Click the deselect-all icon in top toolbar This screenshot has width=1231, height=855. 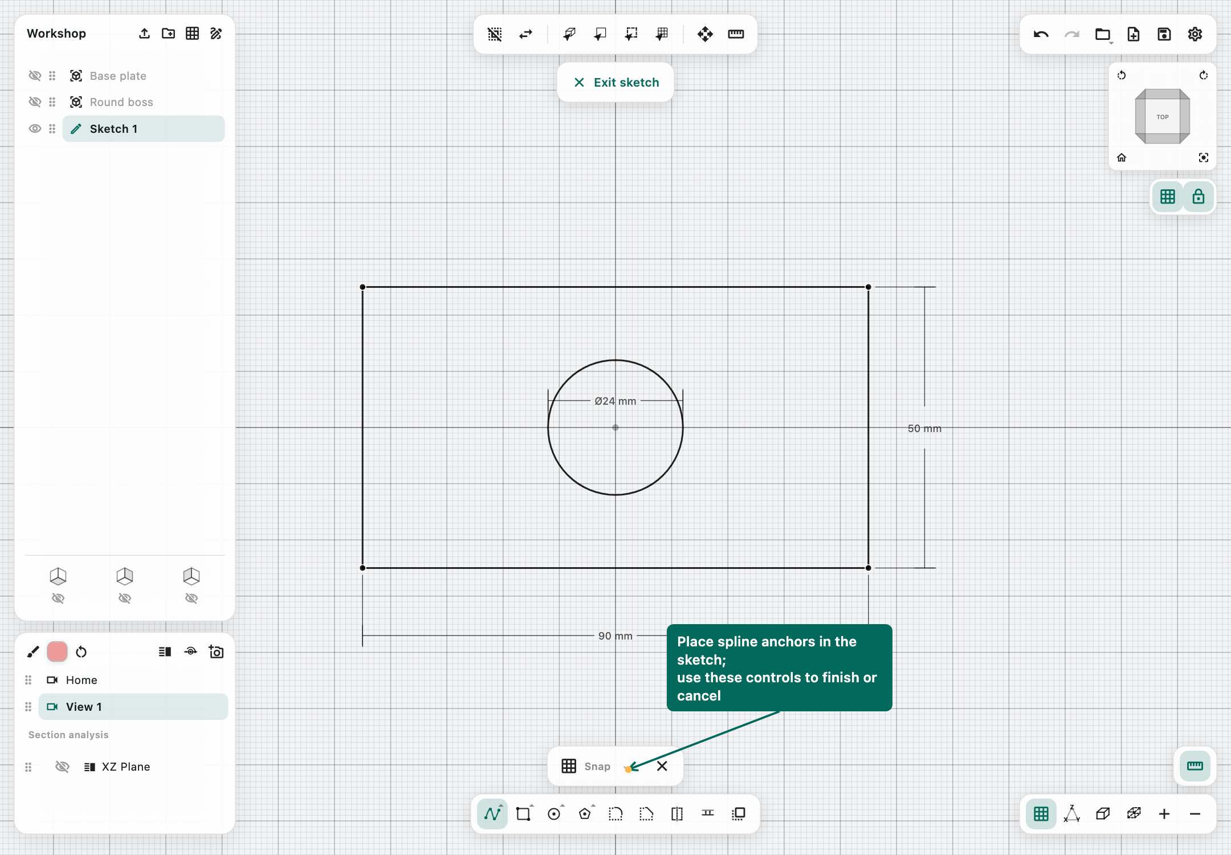[x=495, y=34]
